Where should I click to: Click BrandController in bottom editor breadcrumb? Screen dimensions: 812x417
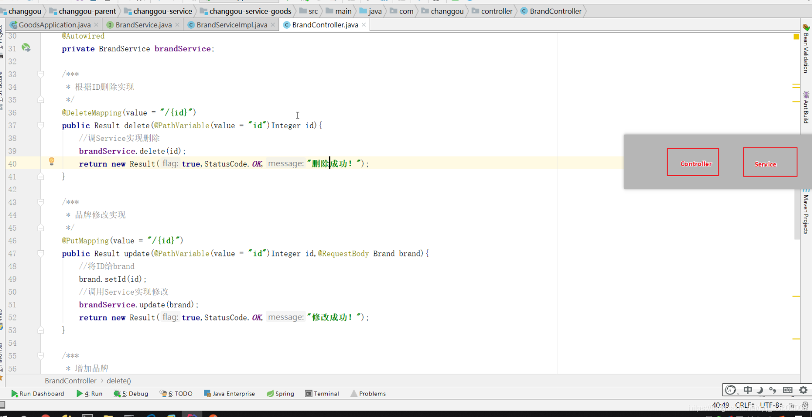(71, 380)
